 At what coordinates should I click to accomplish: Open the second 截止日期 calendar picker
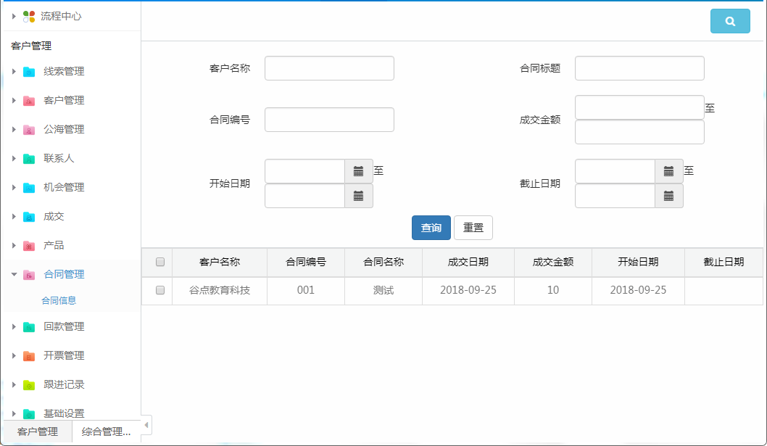(668, 196)
